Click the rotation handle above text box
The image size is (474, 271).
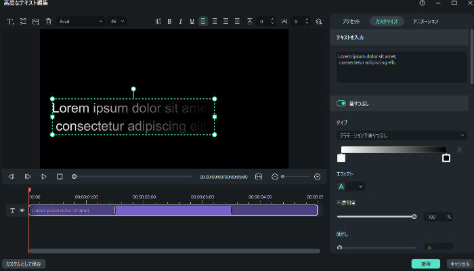click(133, 89)
